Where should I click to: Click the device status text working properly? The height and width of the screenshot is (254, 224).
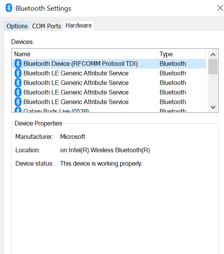click(x=101, y=164)
